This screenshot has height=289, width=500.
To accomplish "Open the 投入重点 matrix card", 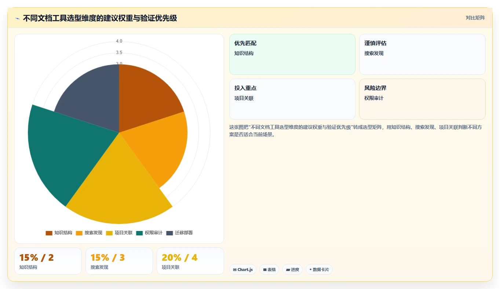I will point(292,99).
